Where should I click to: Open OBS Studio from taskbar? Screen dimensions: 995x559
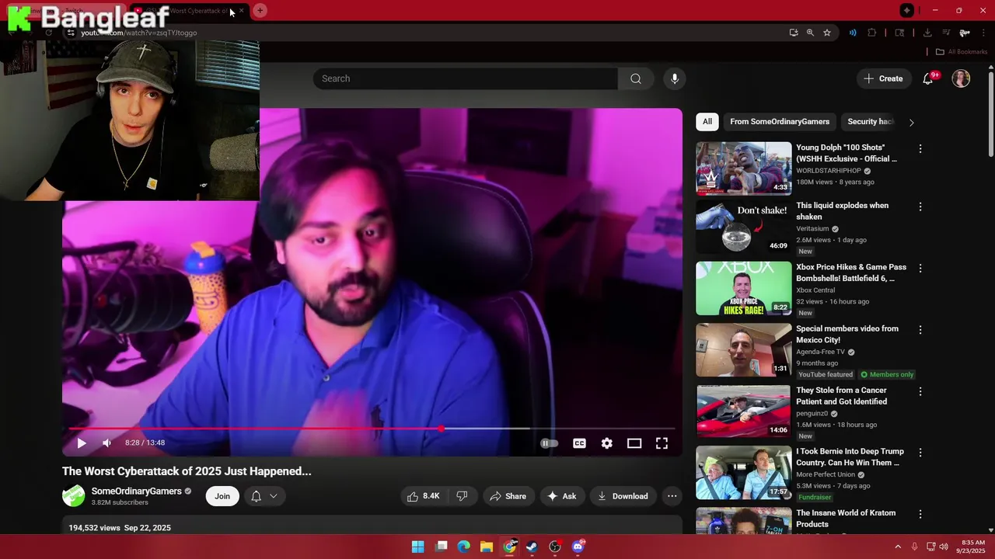[x=555, y=547]
